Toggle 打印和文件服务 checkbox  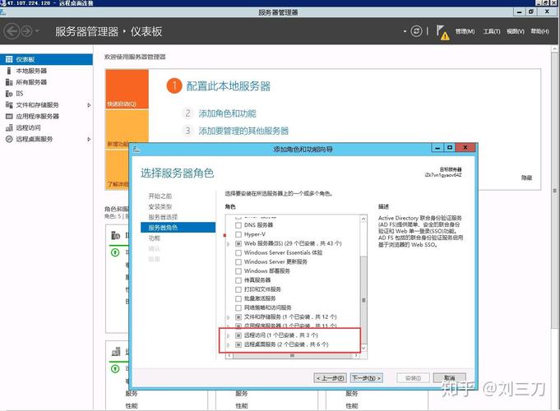pyautogui.click(x=238, y=289)
